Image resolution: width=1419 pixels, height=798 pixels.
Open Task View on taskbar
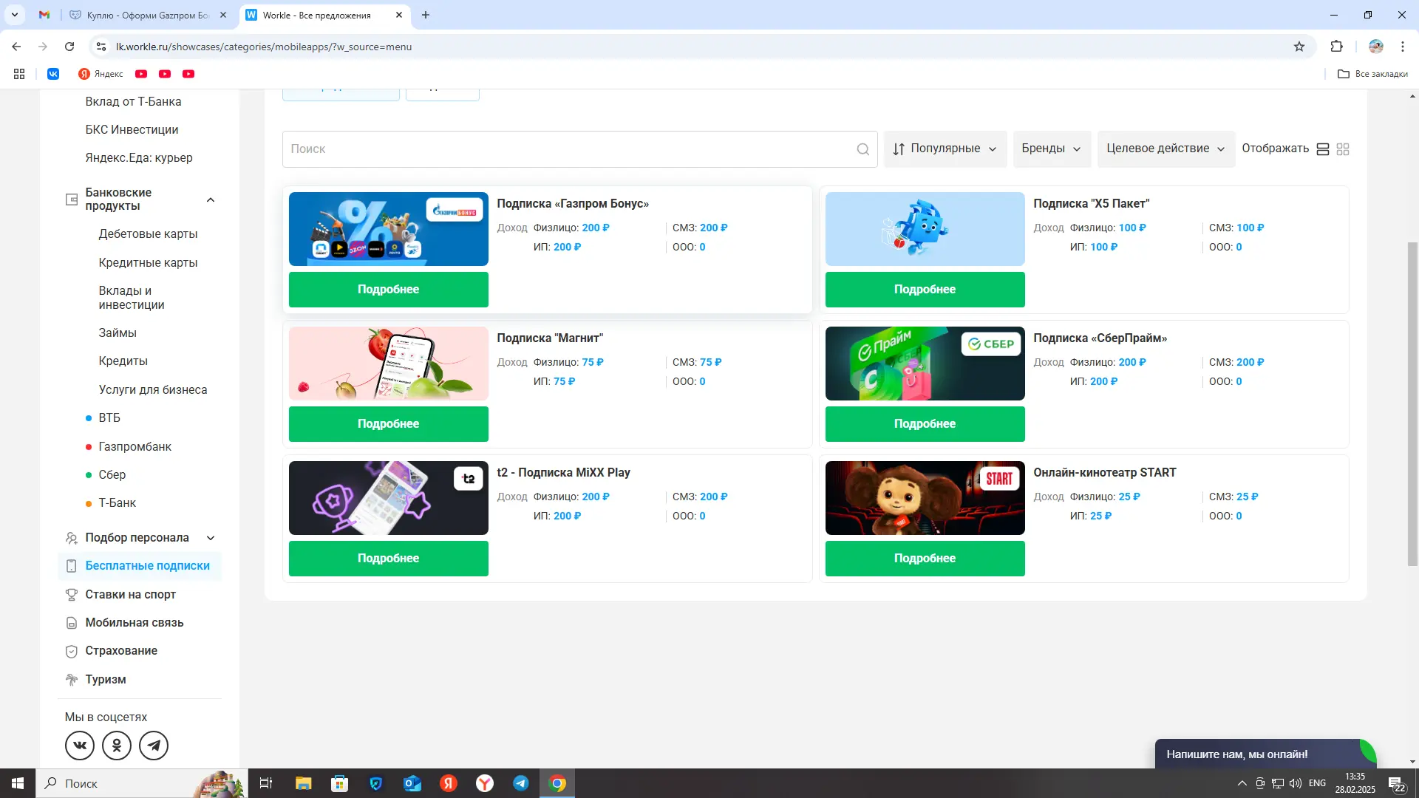[266, 783]
